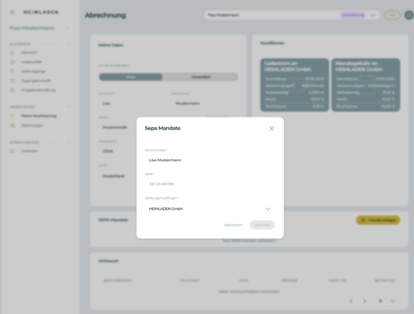Open the Hardware menu item
The height and width of the screenshot is (314, 414).
click(29, 151)
